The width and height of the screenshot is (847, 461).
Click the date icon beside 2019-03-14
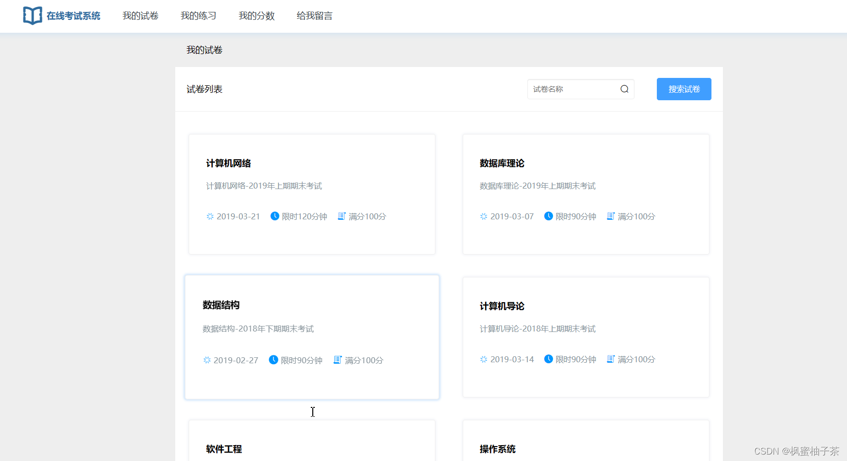(484, 359)
